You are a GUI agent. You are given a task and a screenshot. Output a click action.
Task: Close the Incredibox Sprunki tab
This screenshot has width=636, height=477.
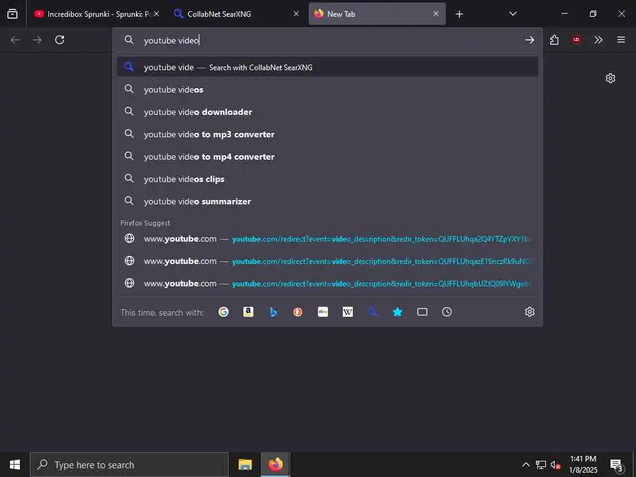(x=157, y=14)
